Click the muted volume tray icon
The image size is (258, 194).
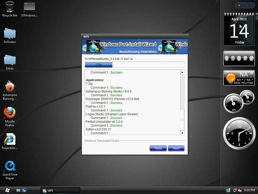coord(240,190)
